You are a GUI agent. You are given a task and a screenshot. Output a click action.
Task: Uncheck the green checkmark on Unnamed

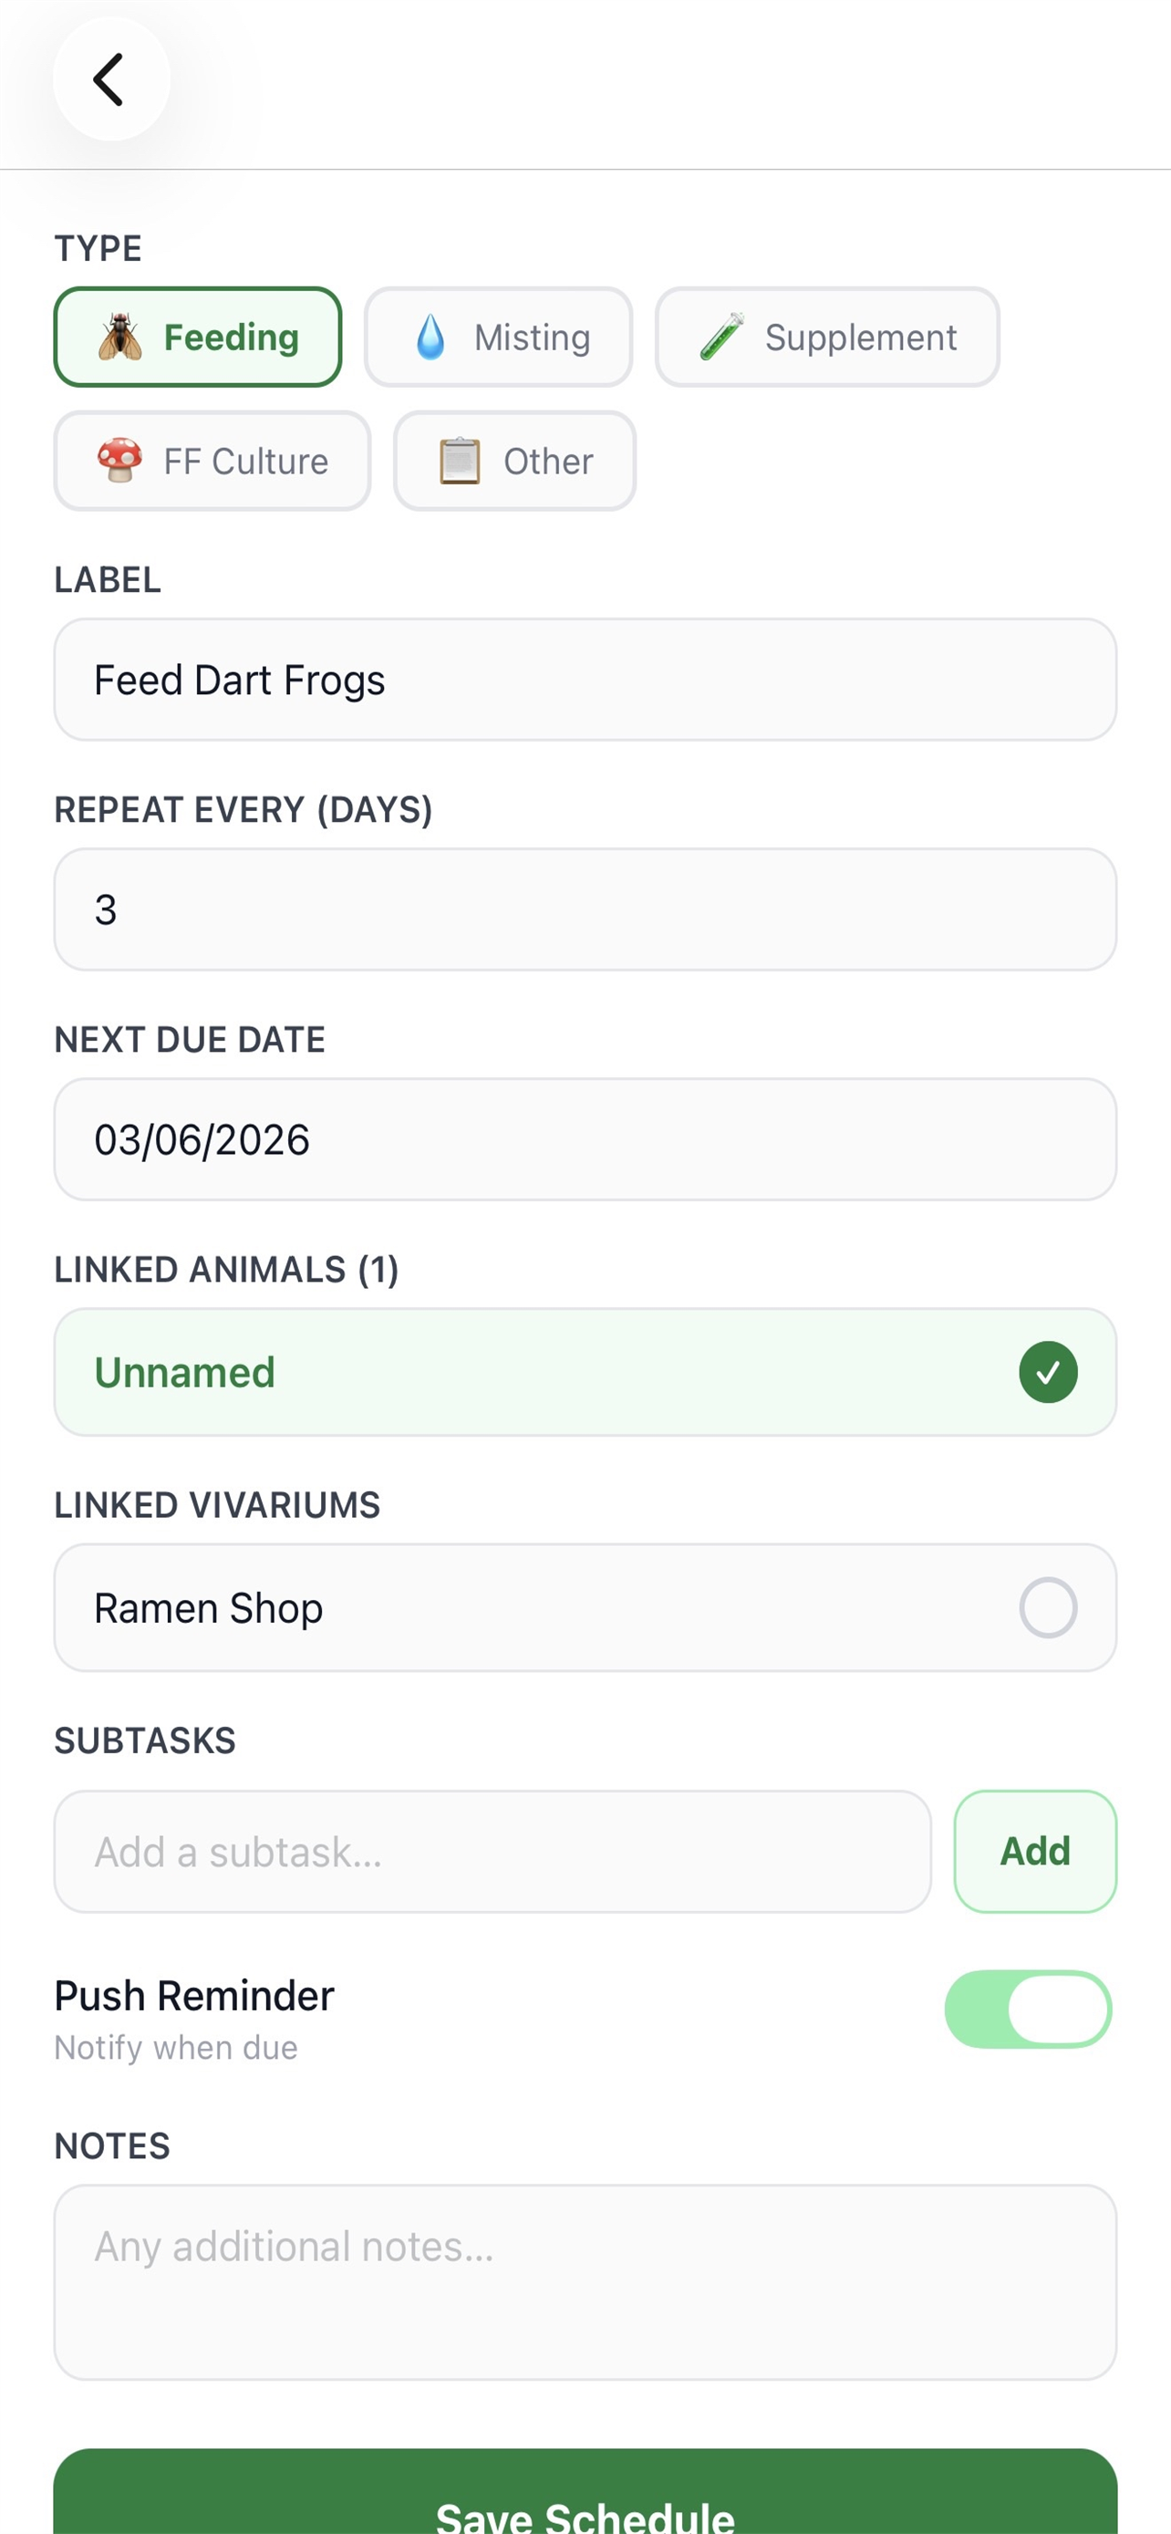[1047, 1372]
